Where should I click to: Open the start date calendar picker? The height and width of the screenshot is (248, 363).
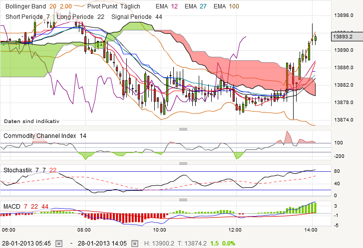[59, 244]
